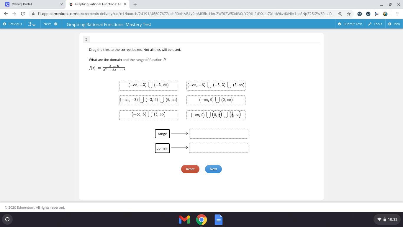The width and height of the screenshot is (403, 227).
Task: Open Google Docs from the shelf
Action: tap(219, 220)
